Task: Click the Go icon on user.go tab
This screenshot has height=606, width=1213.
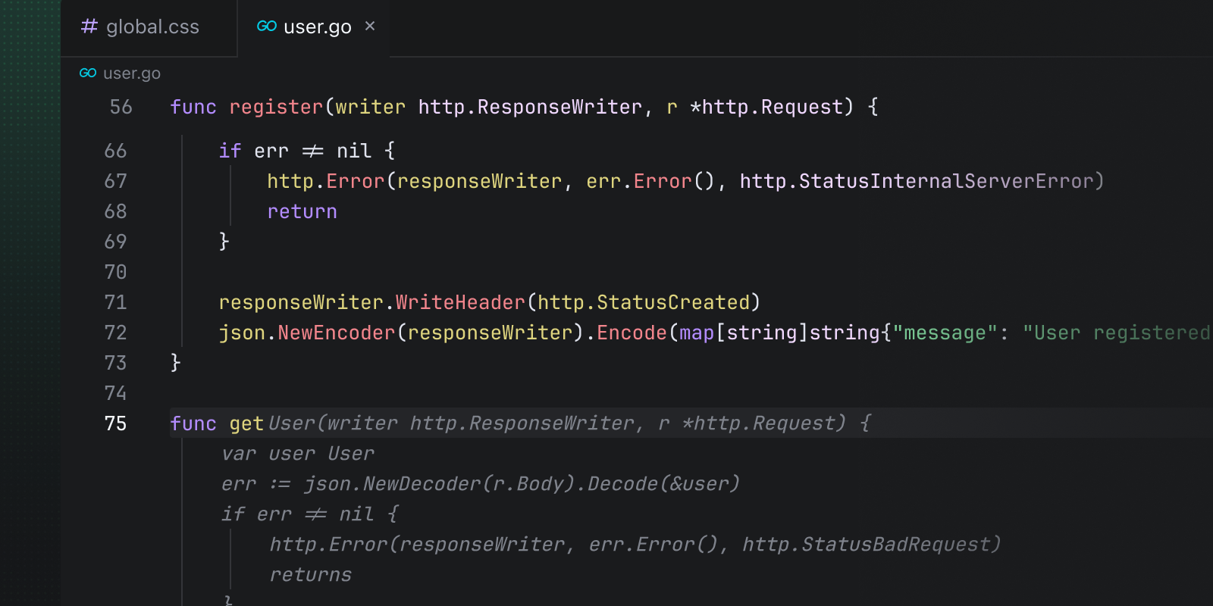Action: pos(266,27)
